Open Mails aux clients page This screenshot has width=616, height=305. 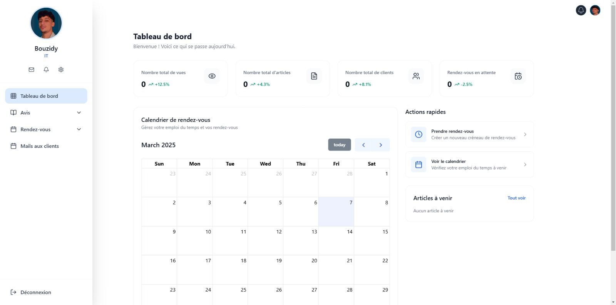pyautogui.click(x=40, y=146)
